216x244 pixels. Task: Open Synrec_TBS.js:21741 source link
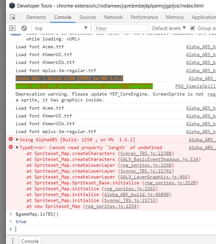[x=146, y=171]
